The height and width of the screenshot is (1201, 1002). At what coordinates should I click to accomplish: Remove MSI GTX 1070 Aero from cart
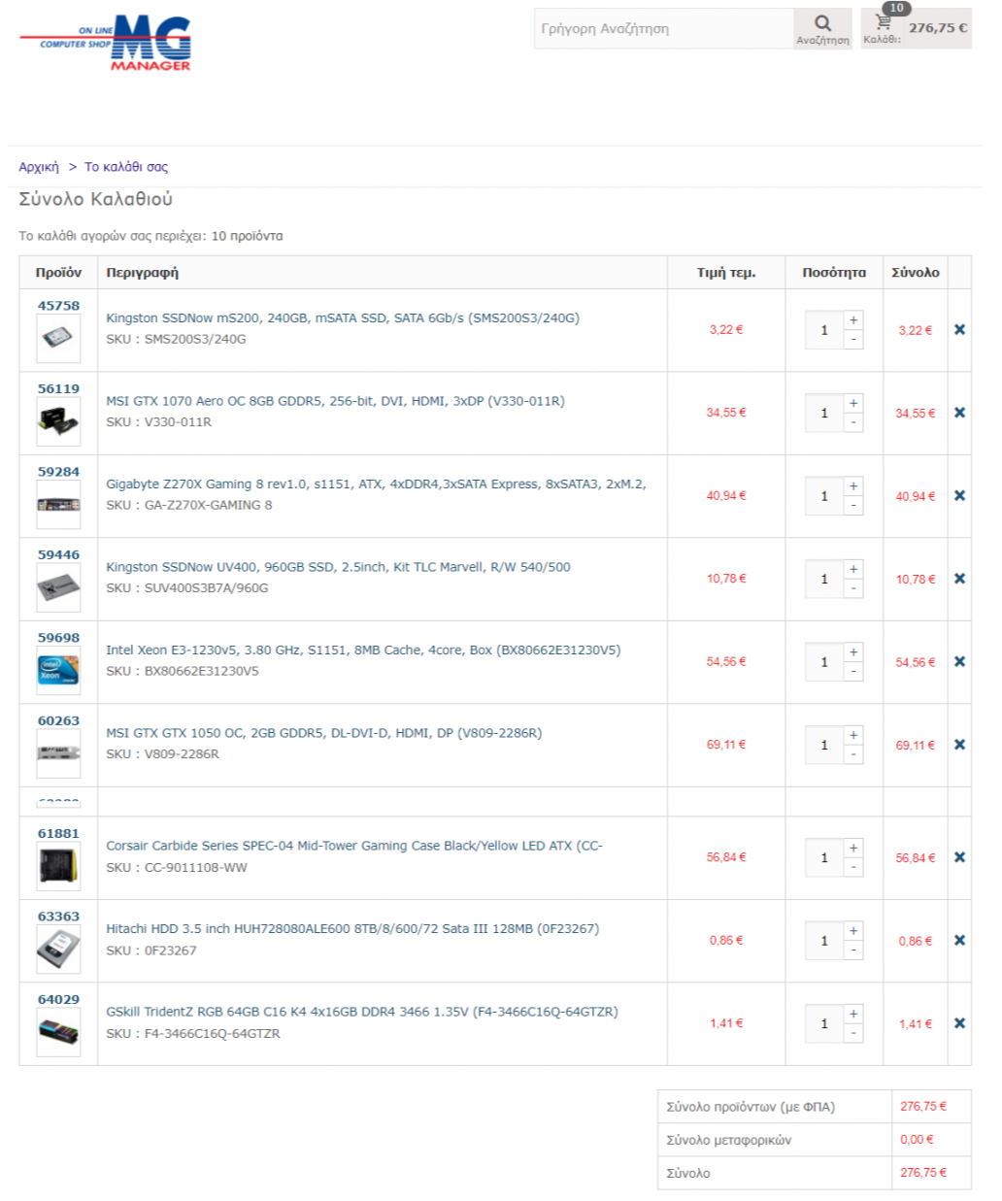tap(959, 413)
